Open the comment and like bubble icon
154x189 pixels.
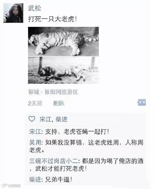coord(142,103)
